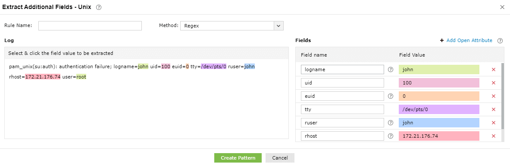Click help icon beside logname field

(x=391, y=69)
